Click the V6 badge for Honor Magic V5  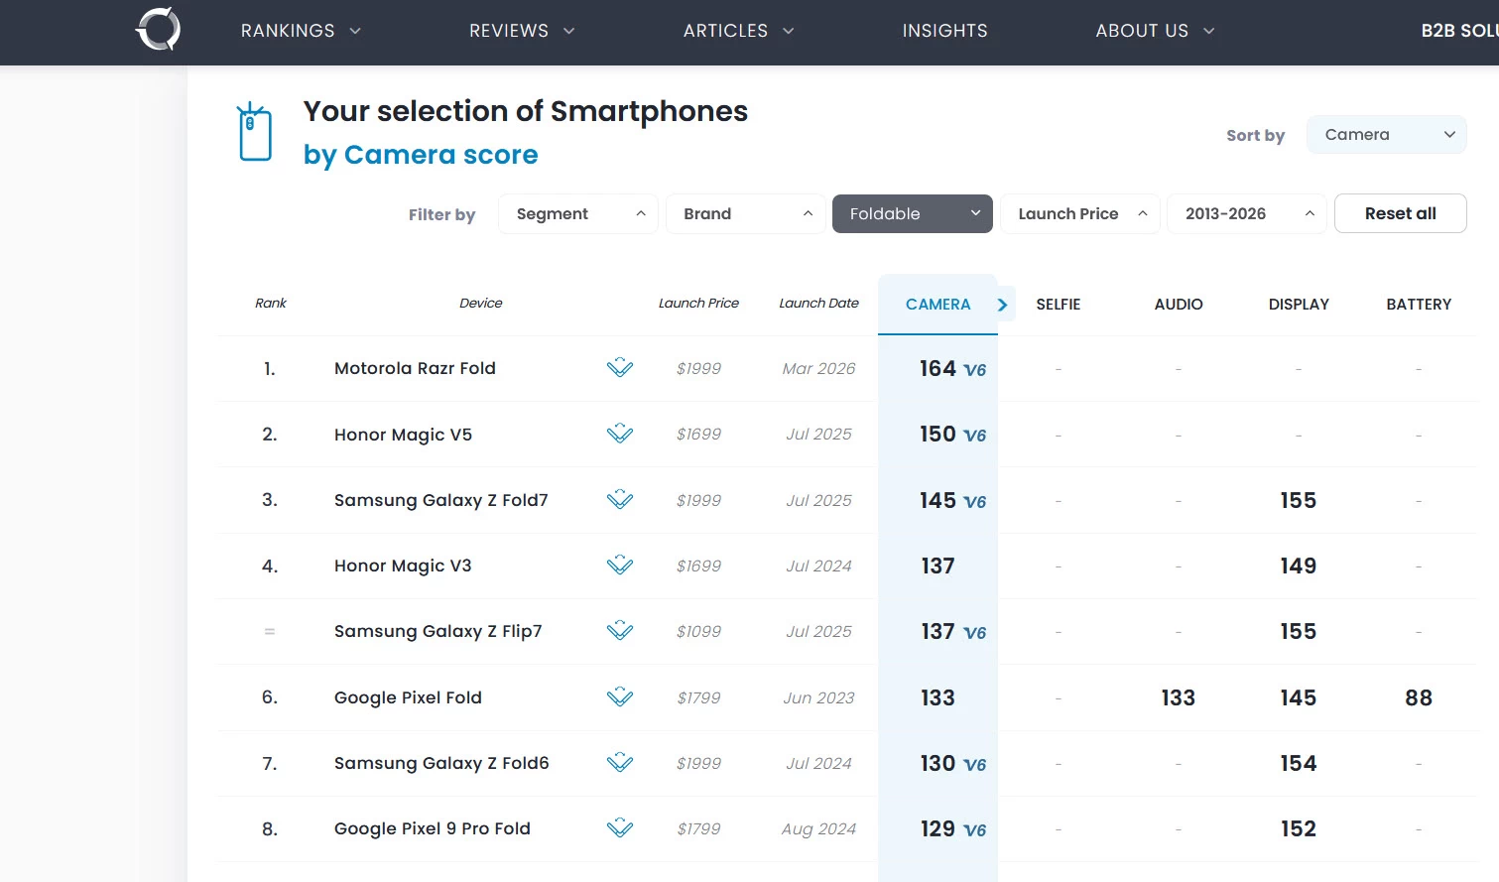pos(975,436)
